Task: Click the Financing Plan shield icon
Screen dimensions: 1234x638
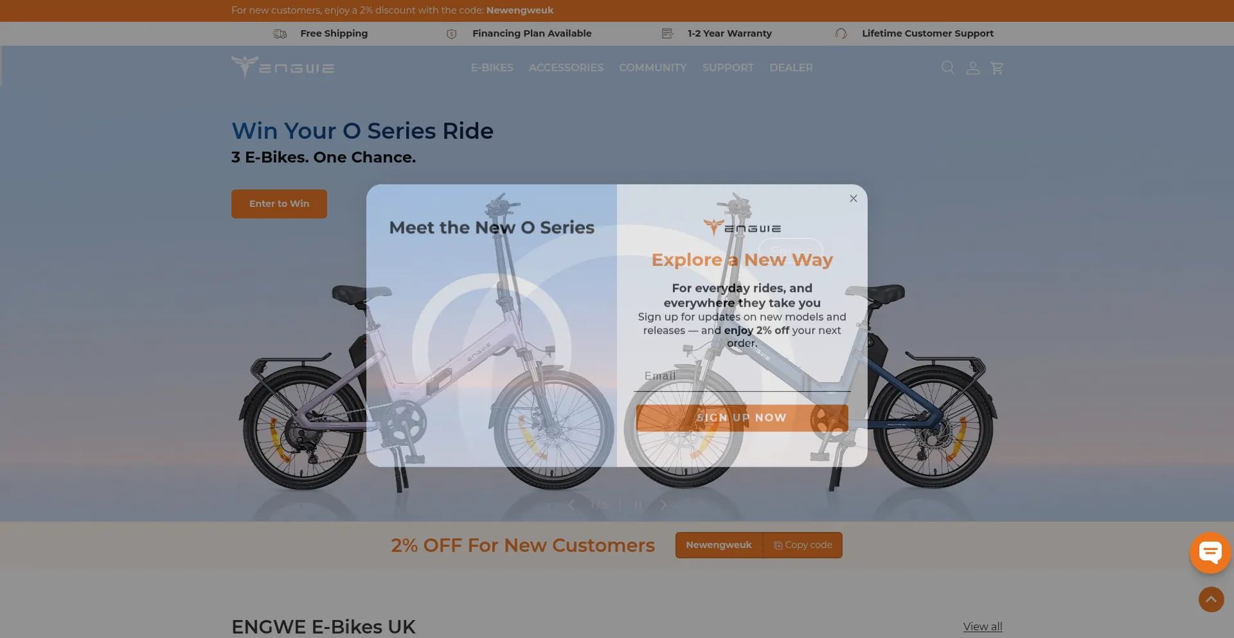Action: click(x=452, y=33)
